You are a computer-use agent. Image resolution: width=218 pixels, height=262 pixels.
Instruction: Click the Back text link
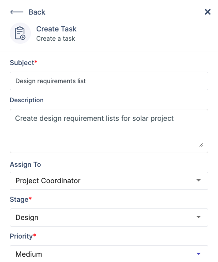click(x=37, y=12)
